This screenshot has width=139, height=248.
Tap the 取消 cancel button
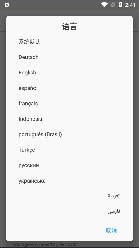111,230
